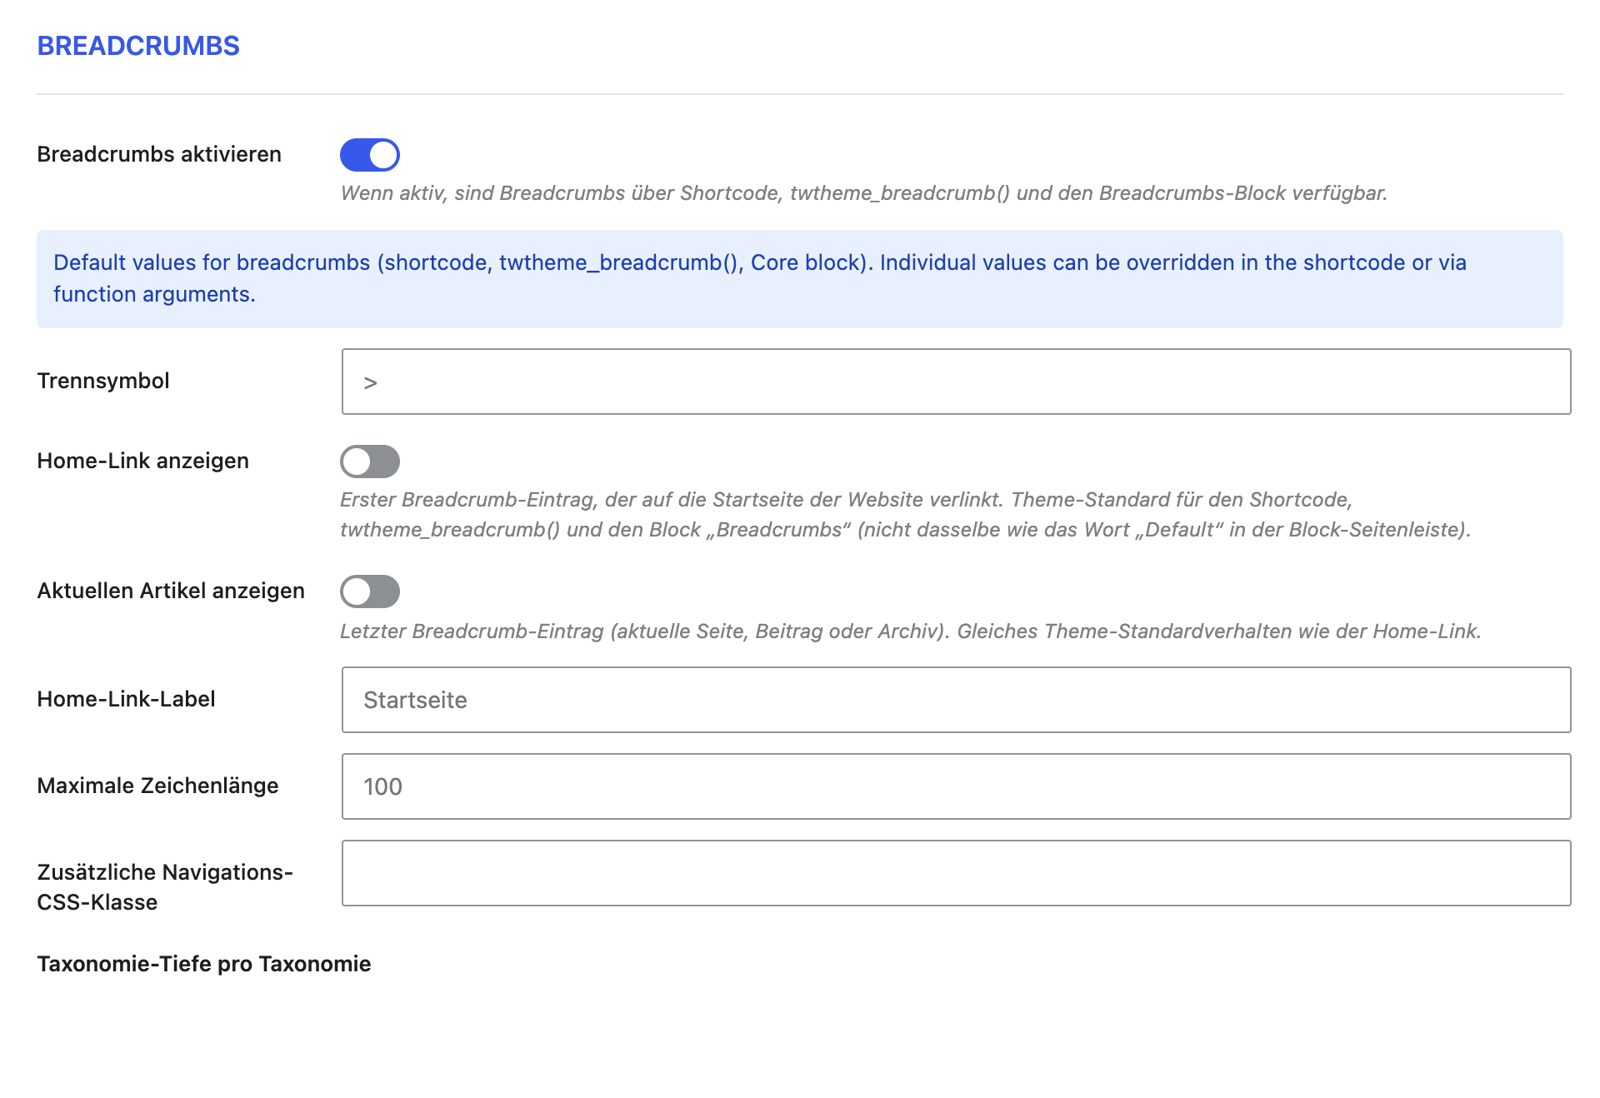Click the Aktuellen Artikel anzeigen label
The image size is (1600, 1098).
pos(171,591)
